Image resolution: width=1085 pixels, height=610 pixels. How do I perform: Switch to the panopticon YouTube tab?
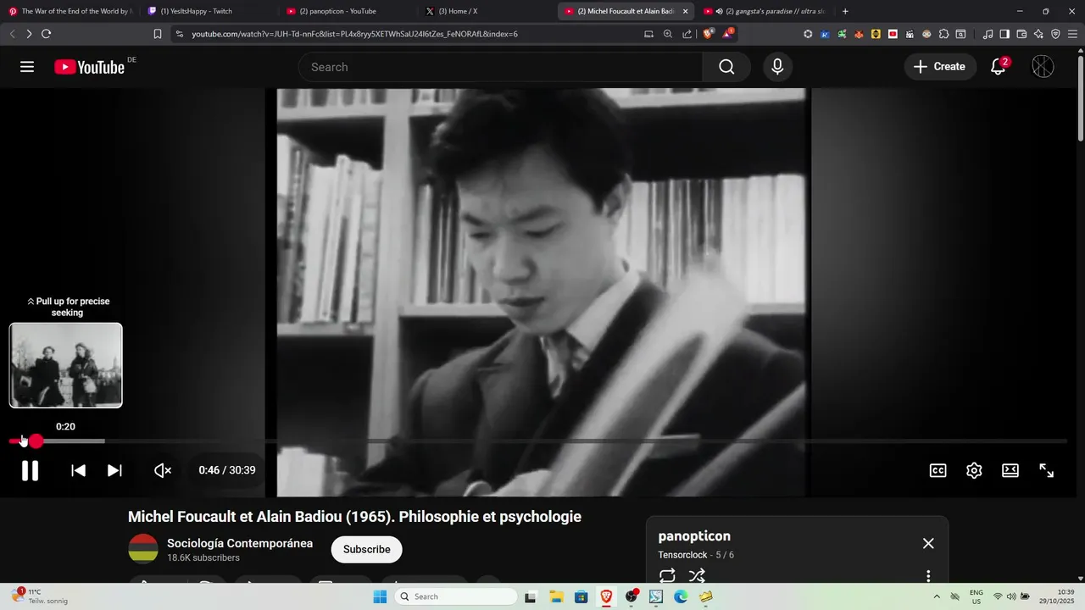pyautogui.click(x=346, y=11)
